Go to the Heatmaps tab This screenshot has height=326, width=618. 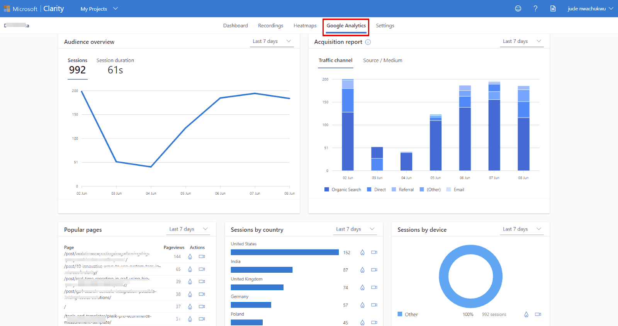[x=305, y=25]
